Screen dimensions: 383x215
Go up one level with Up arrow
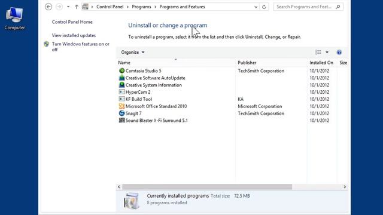[x=77, y=7]
